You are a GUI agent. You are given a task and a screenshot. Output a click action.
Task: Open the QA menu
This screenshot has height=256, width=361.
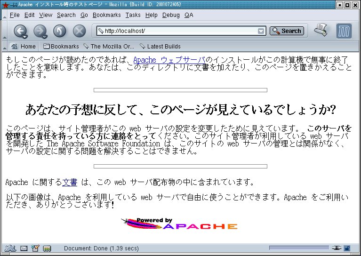(x=189, y=15)
